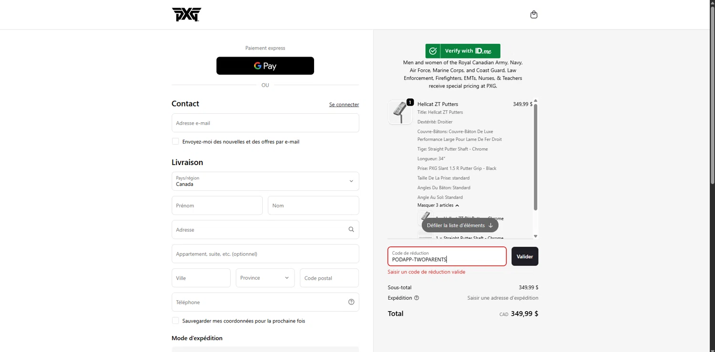715x352 pixels.
Task: Open the Pays/région country dropdown
Action: [265, 181]
